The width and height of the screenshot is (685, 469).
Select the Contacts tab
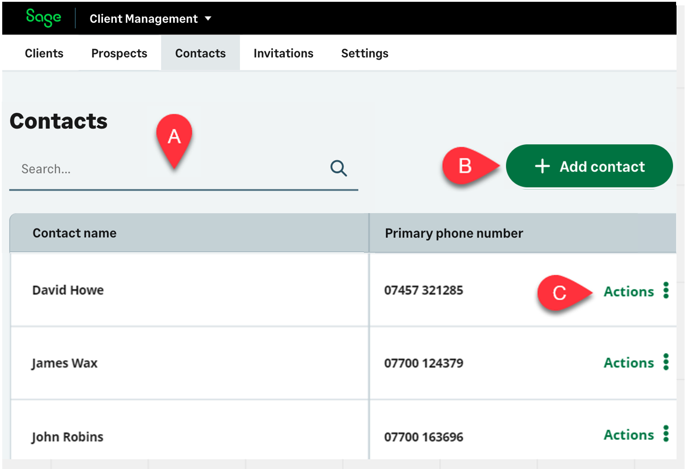200,53
